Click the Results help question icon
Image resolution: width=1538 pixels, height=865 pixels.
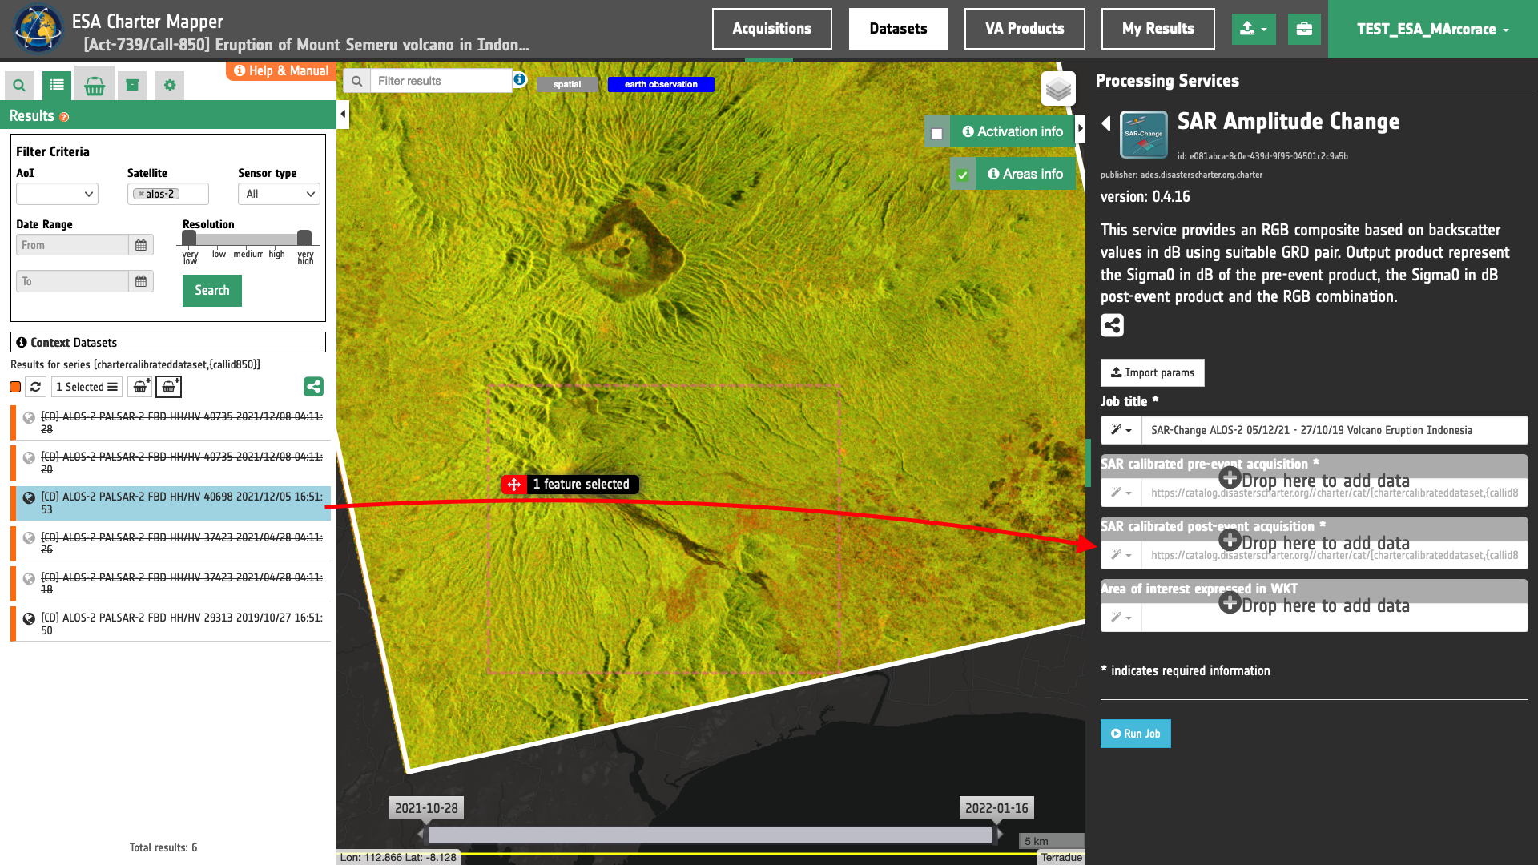click(x=64, y=117)
